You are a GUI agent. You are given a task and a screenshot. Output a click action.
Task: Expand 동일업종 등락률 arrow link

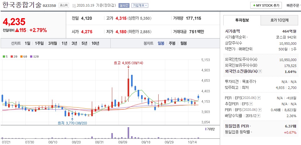coord(252,132)
